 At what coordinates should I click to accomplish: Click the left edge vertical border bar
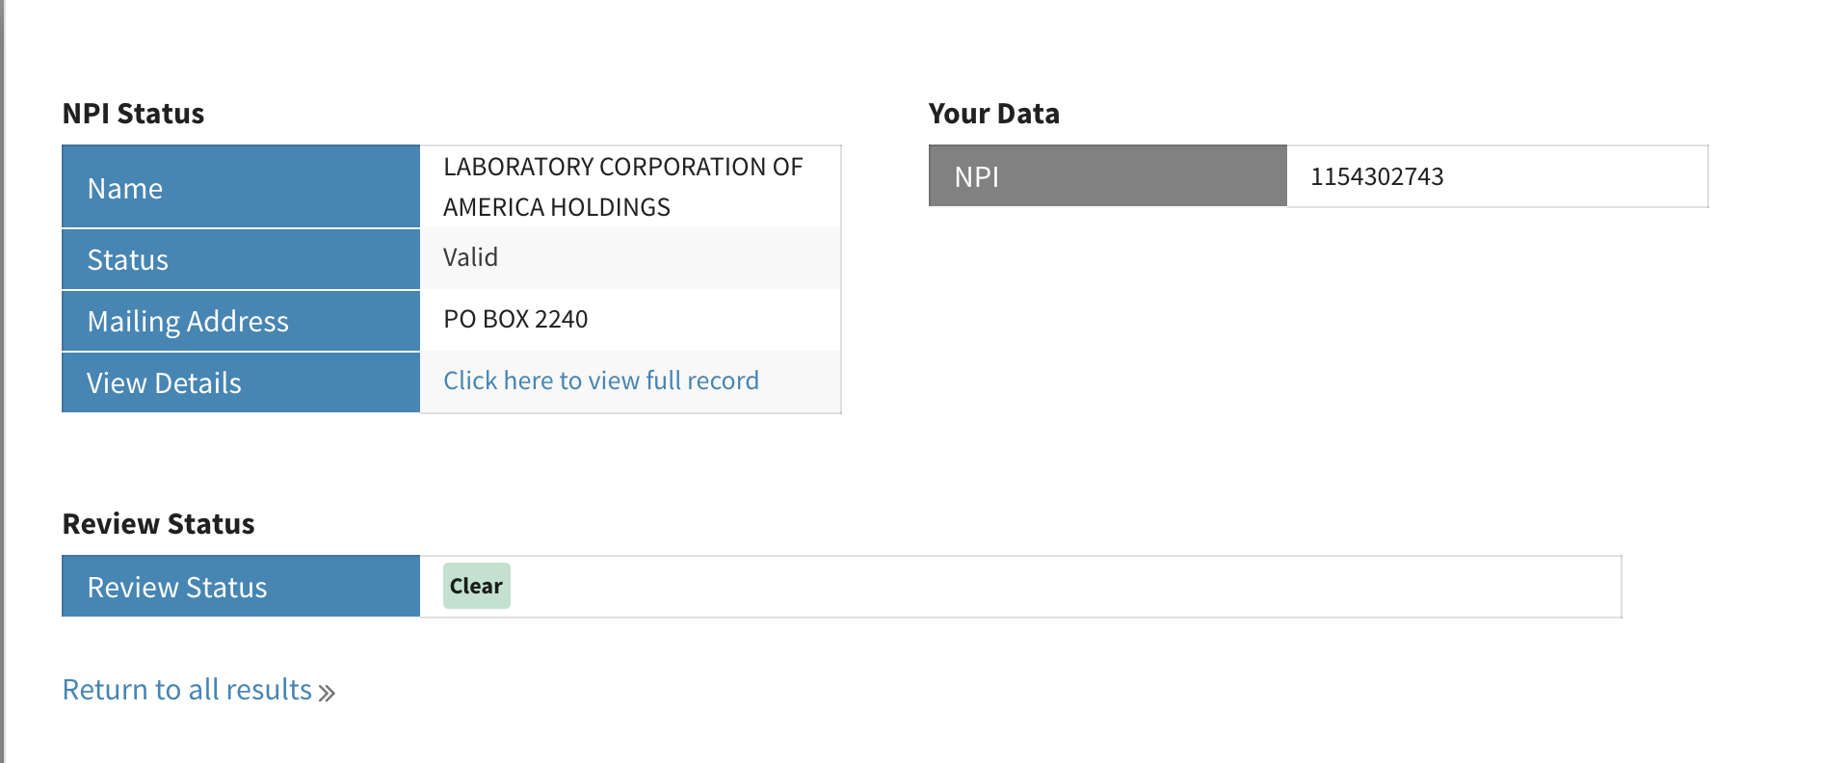click(x=2, y=385)
